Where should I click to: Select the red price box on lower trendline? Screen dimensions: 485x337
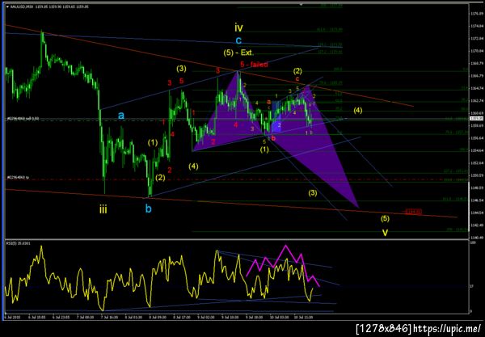click(x=413, y=212)
